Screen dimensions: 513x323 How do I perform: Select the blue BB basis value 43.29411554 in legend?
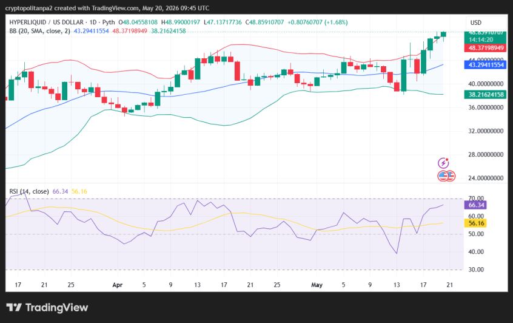pyautogui.click(x=92, y=31)
